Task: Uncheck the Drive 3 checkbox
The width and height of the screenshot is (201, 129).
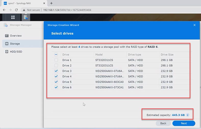Action: [x=56, y=71]
